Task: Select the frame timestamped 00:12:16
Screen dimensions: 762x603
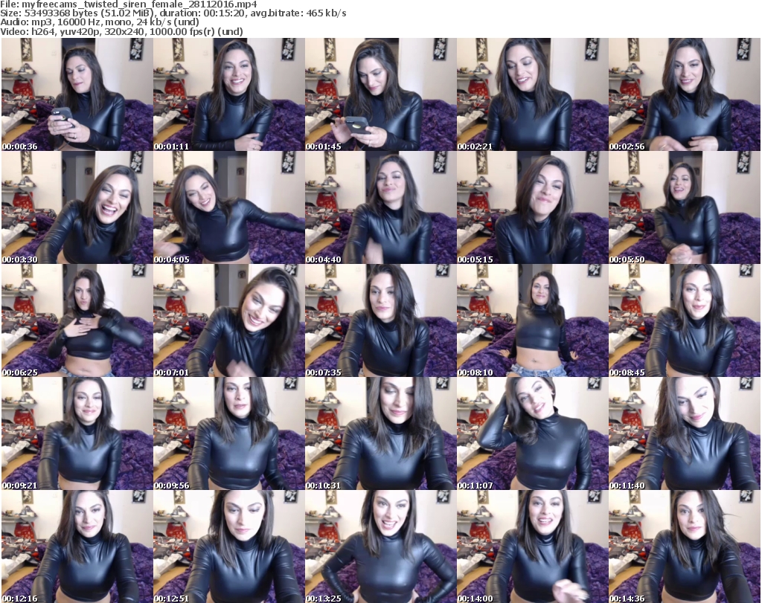Action: 77,546
